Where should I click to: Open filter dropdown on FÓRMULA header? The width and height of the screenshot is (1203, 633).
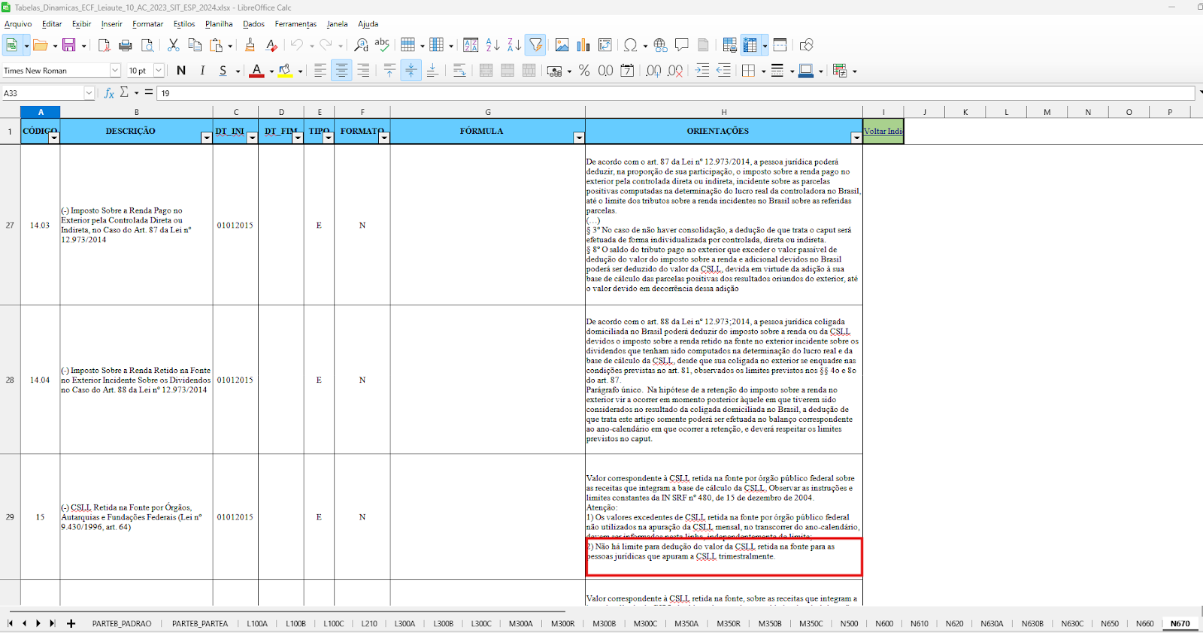click(x=579, y=138)
